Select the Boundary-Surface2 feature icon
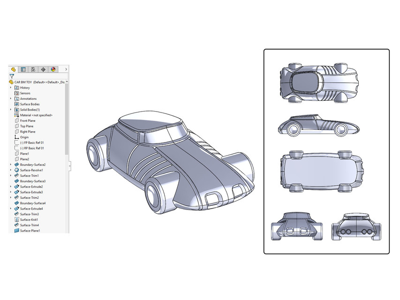The width and height of the screenshot is (400, 300). pyautogui.click(x=15, y=164)
